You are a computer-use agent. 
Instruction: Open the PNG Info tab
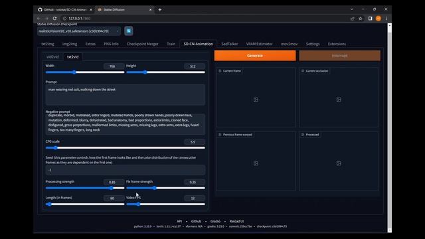[111, 44]
